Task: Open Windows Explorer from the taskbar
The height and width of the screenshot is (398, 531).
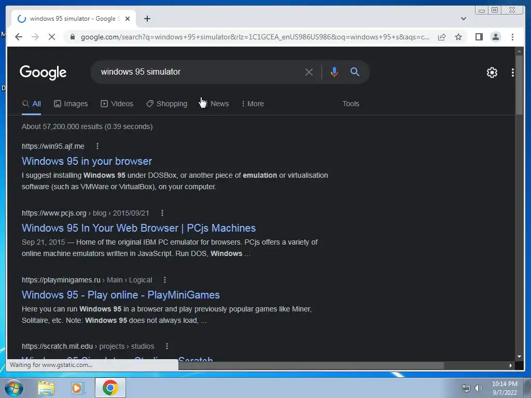Action: click(46, 389)
